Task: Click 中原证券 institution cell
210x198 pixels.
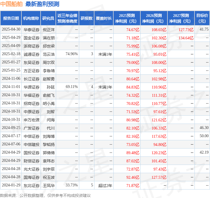Action: [x=32, y=112]
